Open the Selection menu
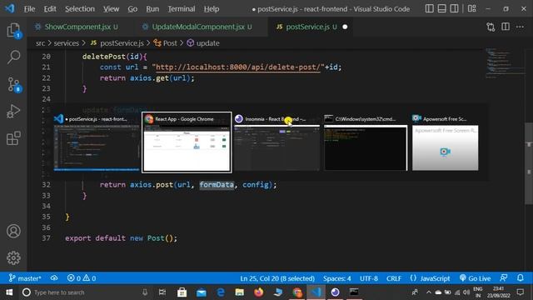Image resolution: width=533 pixels, height=300 pixels. coord(80,9)
